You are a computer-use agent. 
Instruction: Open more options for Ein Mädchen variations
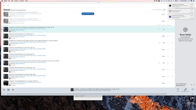(x=168, y=29)
